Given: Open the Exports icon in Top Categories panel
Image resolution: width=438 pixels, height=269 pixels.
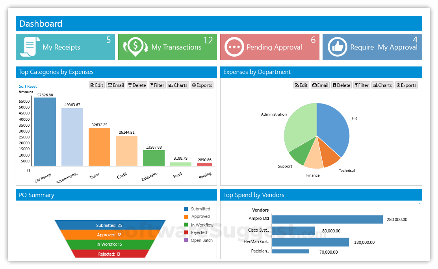Looking at the screenshot, I should coord(202,85).
